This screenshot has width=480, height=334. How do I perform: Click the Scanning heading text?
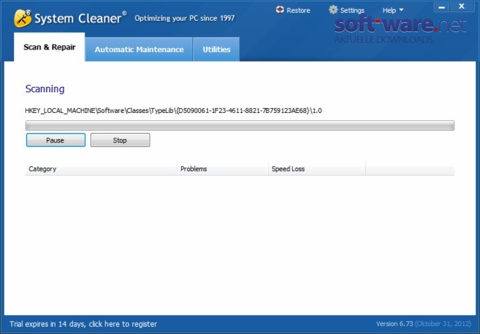(x=45, y=89)
